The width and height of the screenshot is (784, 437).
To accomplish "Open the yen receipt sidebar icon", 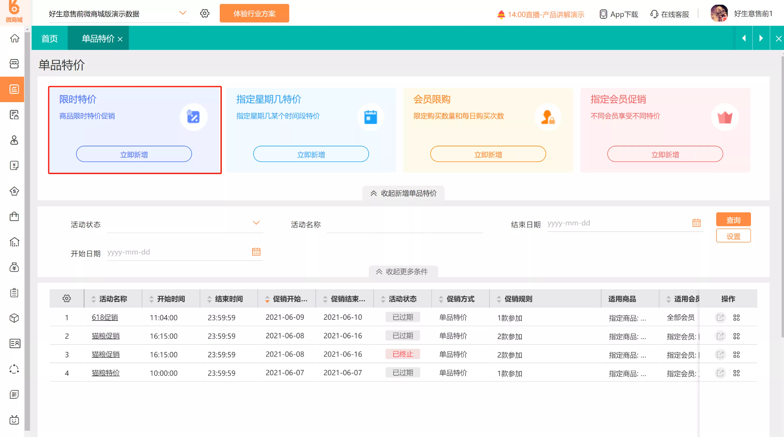I will pos(14,166).
